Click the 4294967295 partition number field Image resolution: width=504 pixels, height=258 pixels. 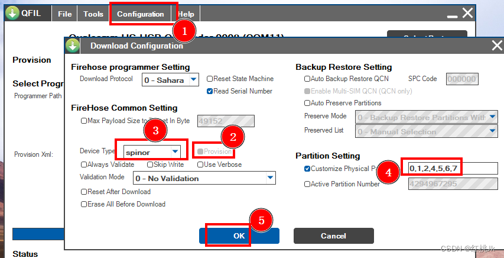click(x=453, y=184)
